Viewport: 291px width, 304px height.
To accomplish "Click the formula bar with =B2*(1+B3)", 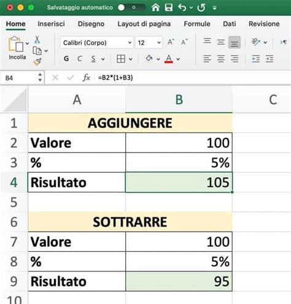I will tap(192, 78).
